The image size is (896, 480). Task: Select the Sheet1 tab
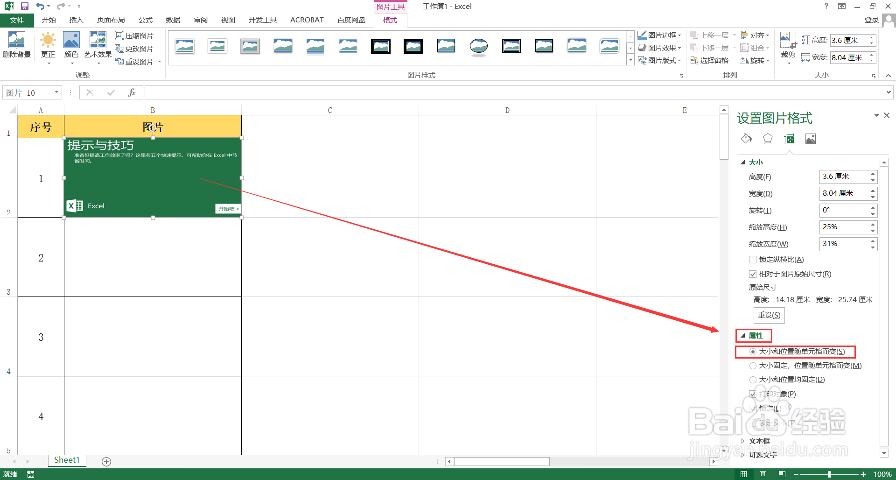(x=67, y=460)
